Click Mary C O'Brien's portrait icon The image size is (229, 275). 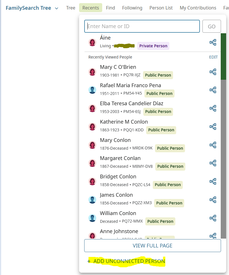coord(92,72)
